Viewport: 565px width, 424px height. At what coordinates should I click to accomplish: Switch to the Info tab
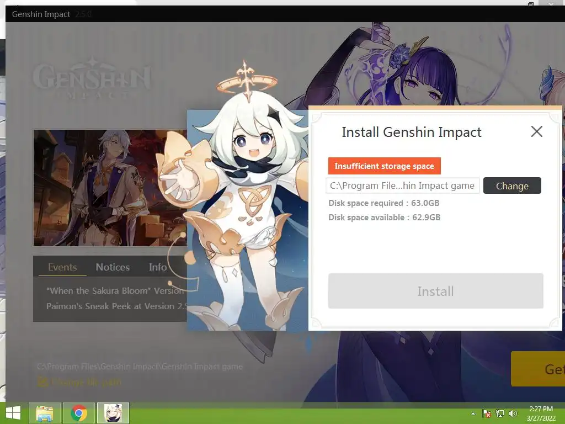158,267
